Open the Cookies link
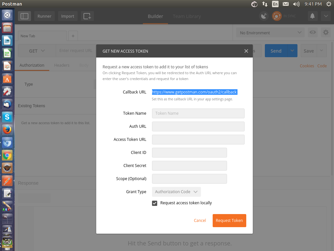 tap(307, 66)
